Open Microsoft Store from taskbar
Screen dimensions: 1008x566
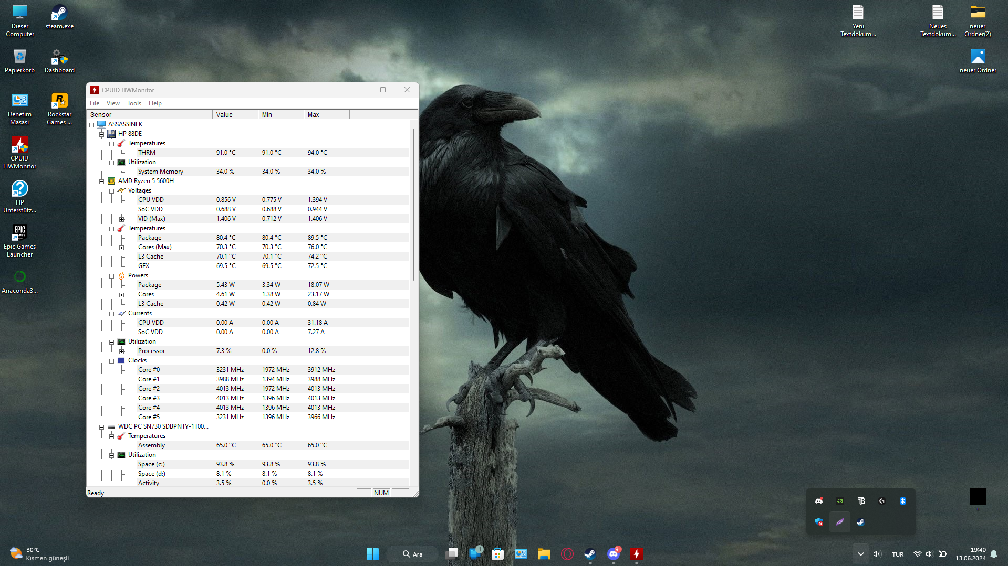[497, 554]
